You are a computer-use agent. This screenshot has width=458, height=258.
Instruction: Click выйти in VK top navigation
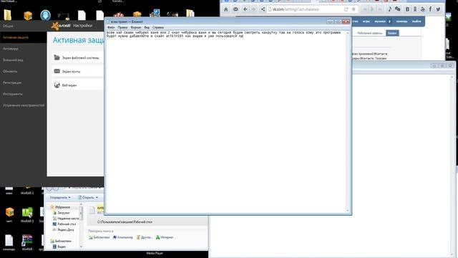tap(416, 21)
